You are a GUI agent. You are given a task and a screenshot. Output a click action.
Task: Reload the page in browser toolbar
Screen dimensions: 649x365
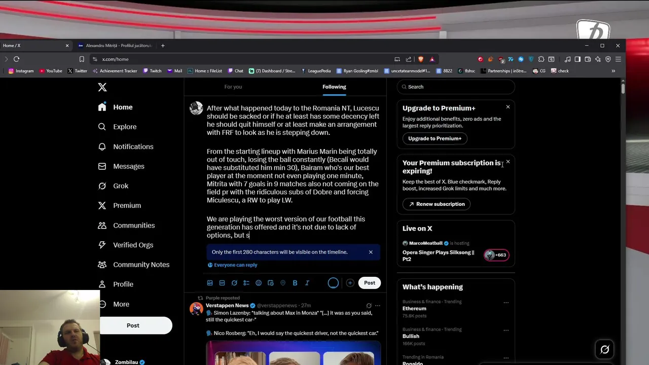pos(17,59)
